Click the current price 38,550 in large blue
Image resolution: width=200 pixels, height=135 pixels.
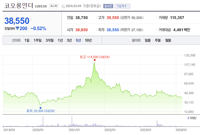pos(17,21)
